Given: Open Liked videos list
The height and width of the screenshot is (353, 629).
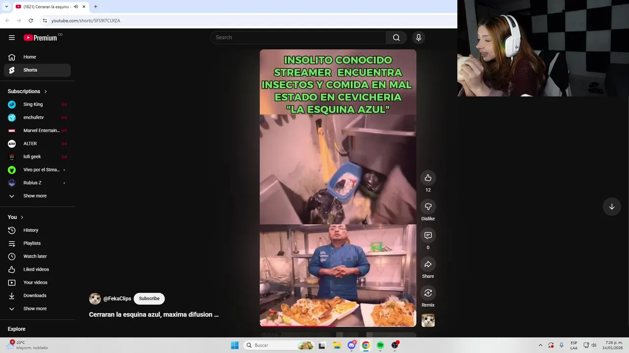Looking at the screenshot, I should [x=37, y=270].
